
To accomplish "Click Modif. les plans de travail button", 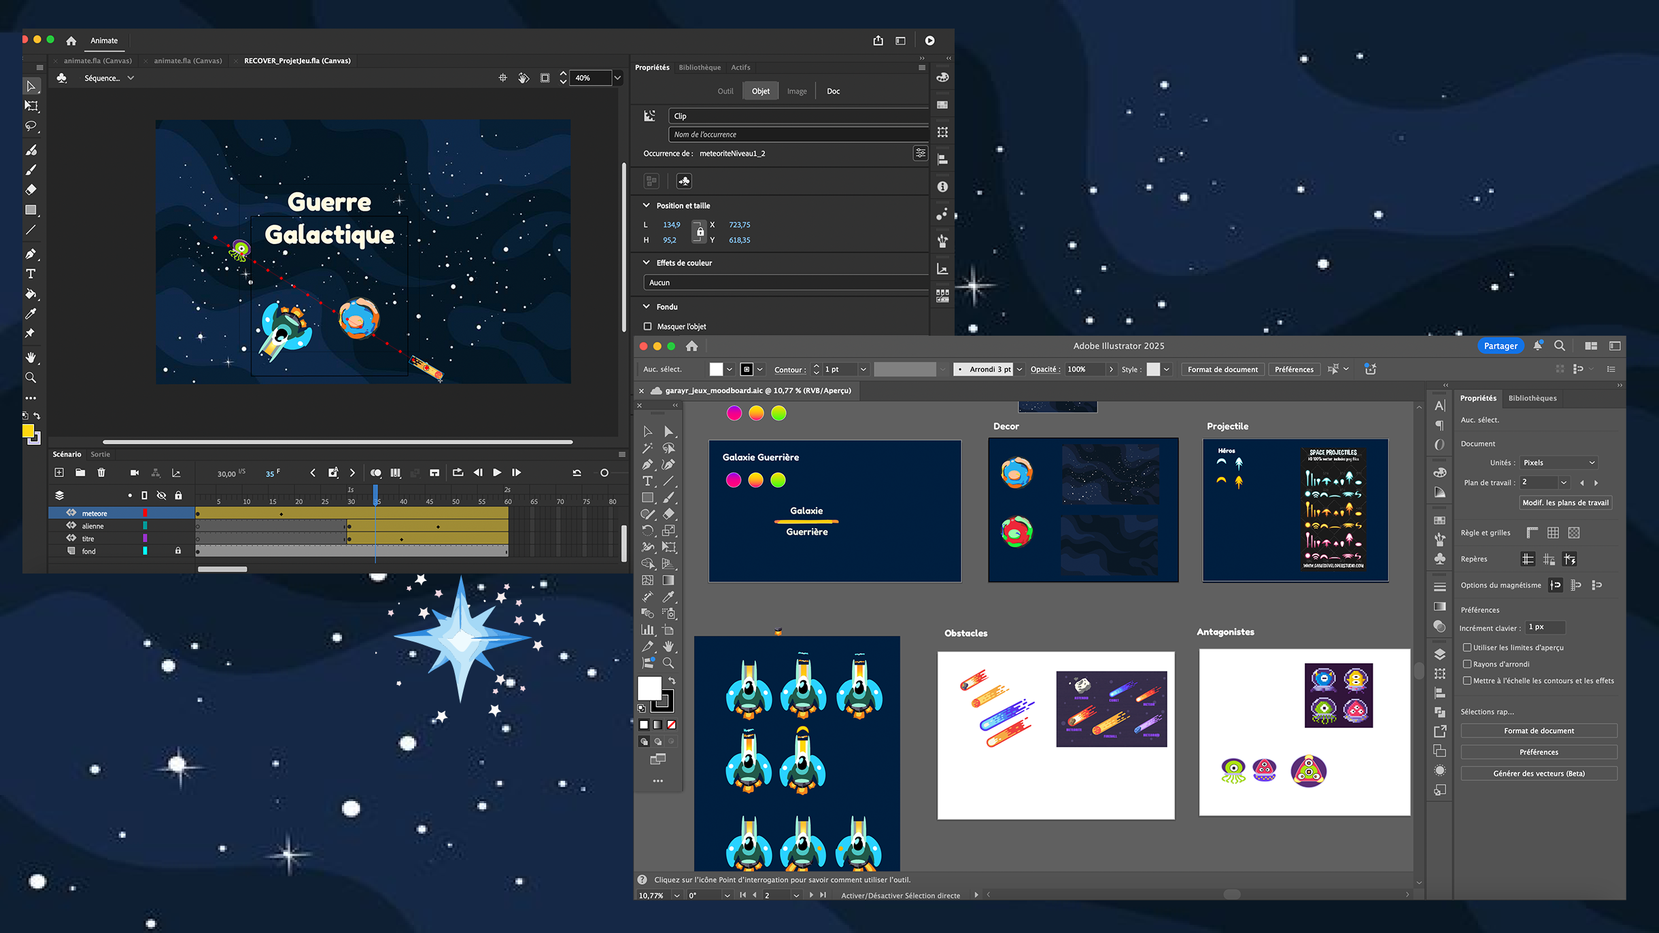I will tap(1565, 503).
